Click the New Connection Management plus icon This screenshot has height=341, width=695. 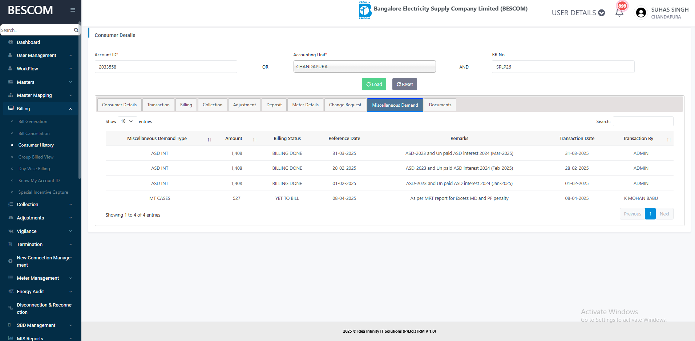click(11, 261)
